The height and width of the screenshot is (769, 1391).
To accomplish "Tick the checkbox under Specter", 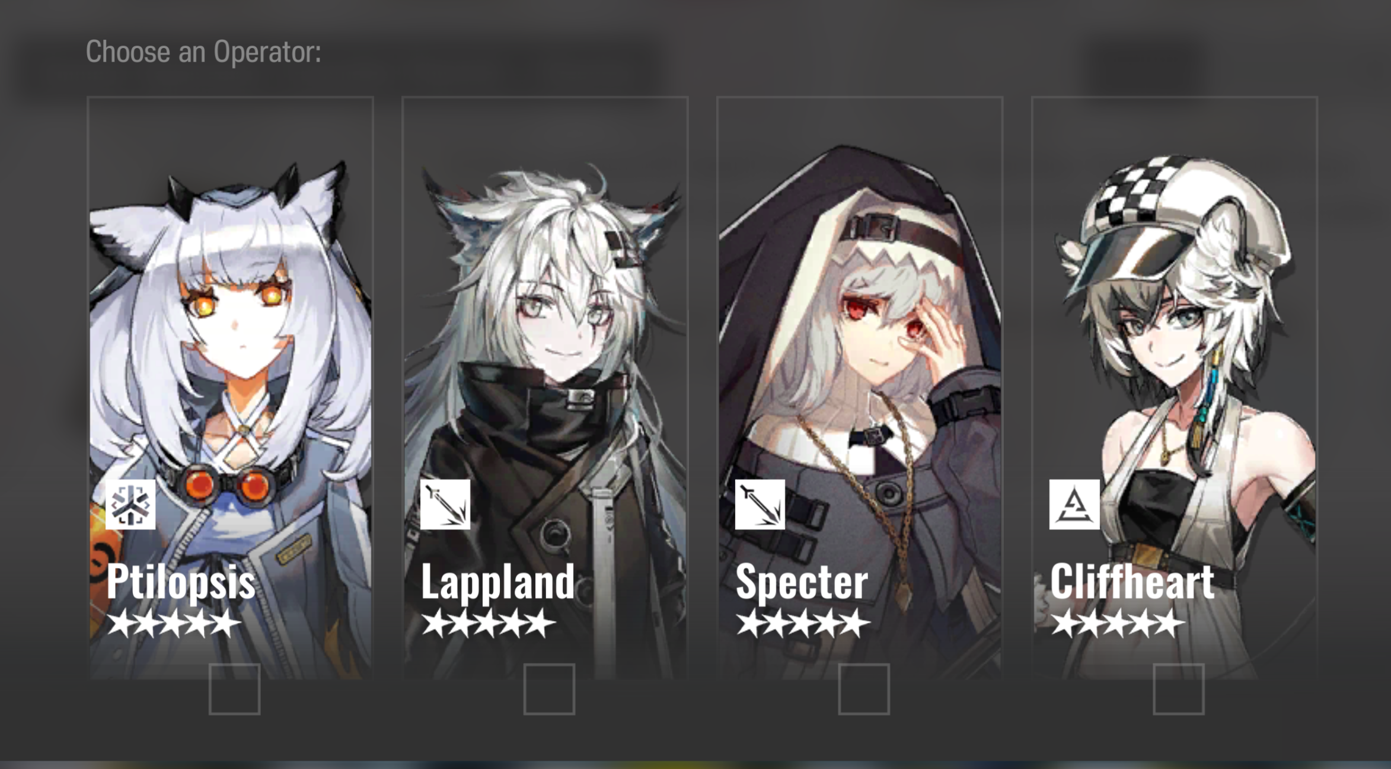I will click(x=864, y=689).
